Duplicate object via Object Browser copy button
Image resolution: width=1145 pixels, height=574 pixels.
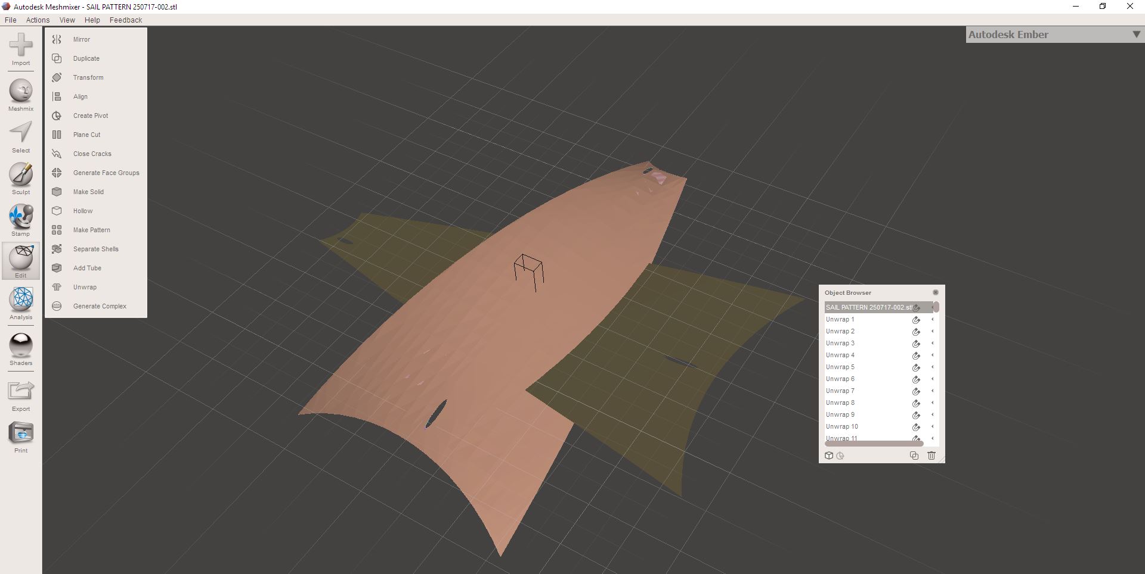click(914, 456)
